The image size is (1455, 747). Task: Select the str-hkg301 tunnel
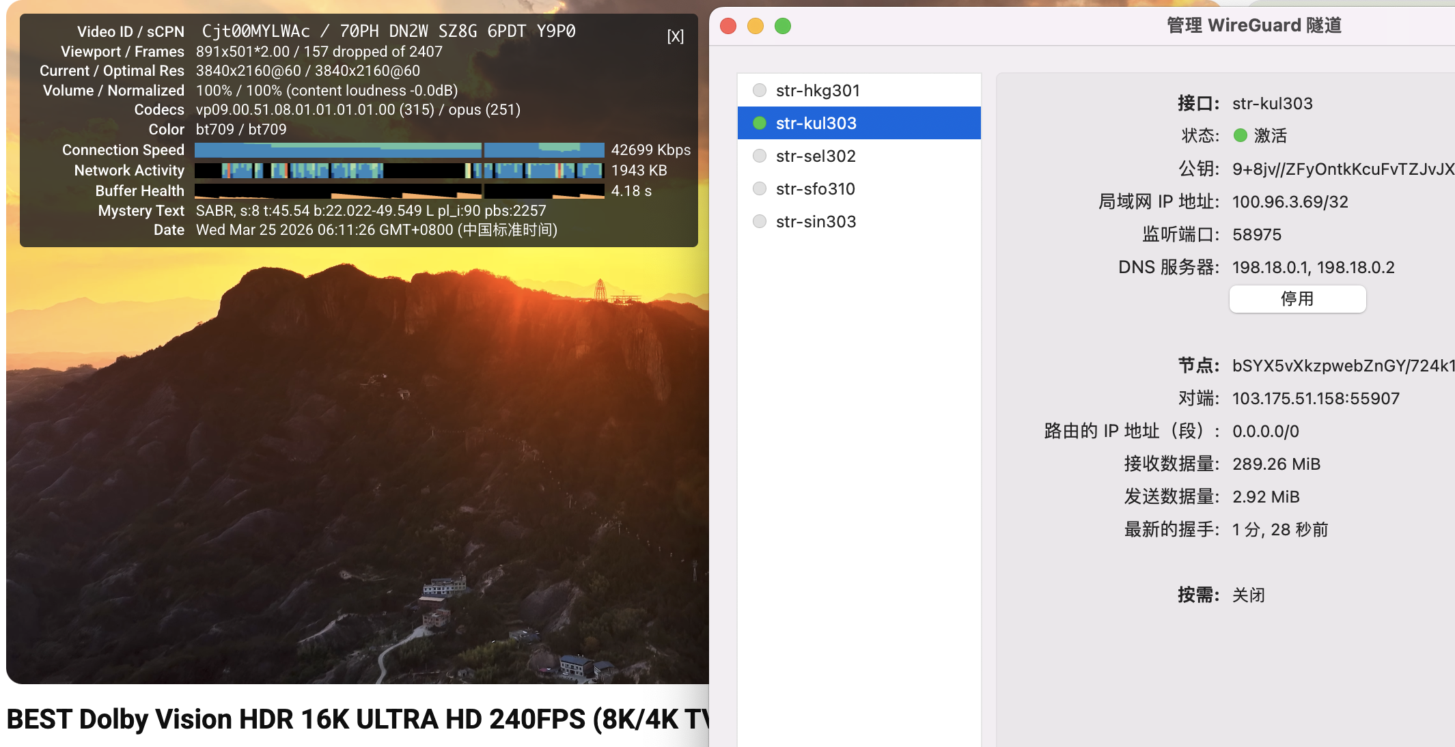pos(818,89)
